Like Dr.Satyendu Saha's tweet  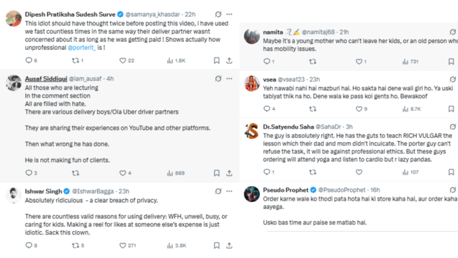359,172
